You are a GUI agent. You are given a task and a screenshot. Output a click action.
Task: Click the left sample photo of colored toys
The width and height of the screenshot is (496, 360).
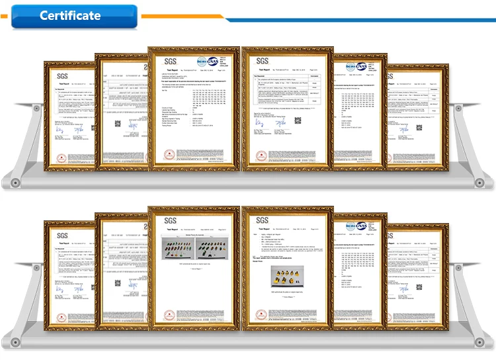tap(177, 249)
